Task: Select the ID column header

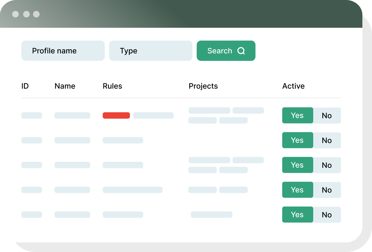Action: [x=25, y=86]
